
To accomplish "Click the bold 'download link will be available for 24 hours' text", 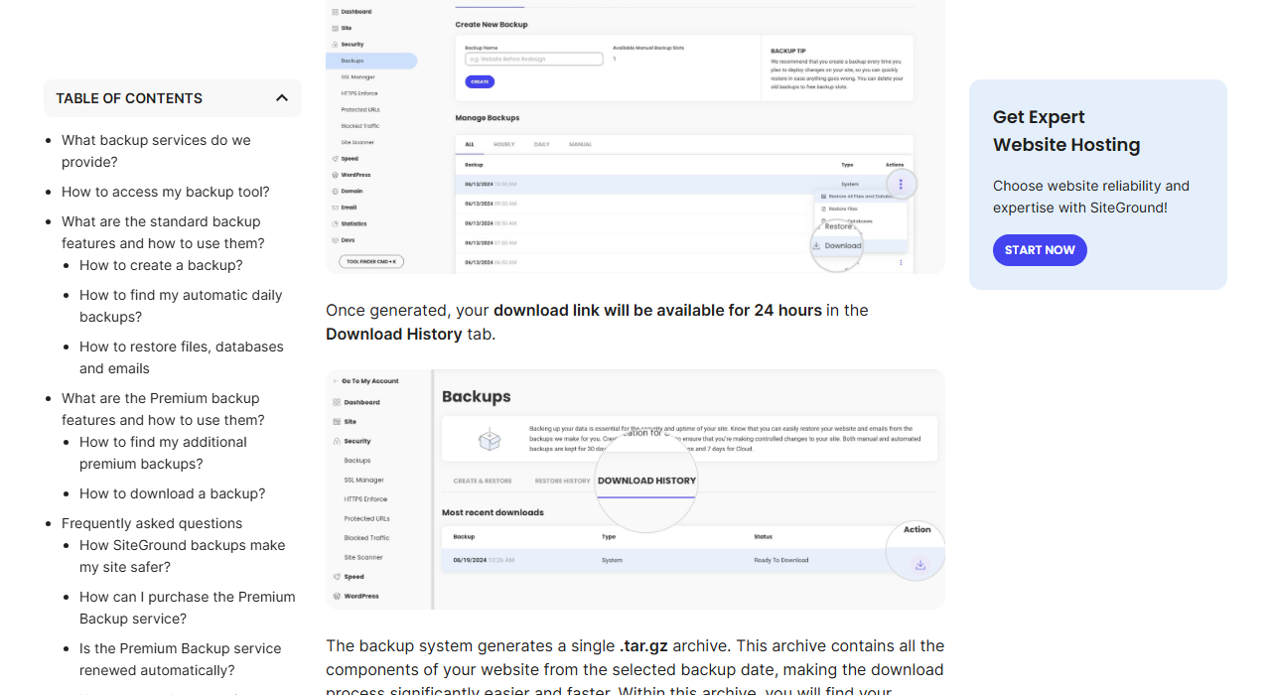I will click(x=657, y=310).
